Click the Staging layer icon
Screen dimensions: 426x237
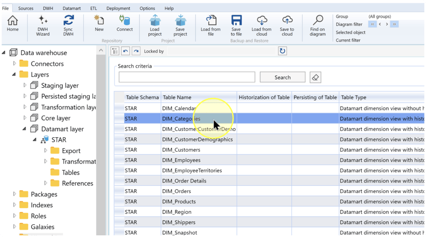(x=34, y=85)
